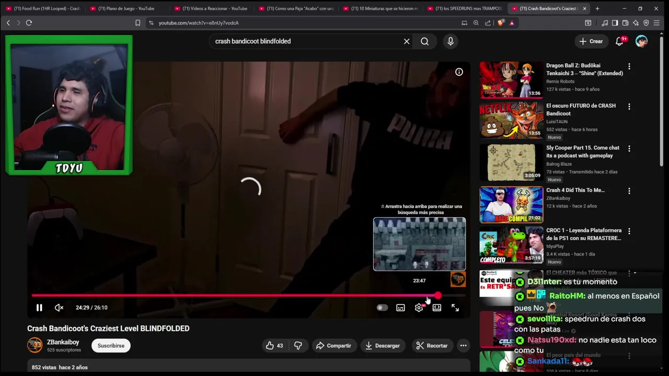The width and height of the screenshot is (669, 376).
Task: Open the Dragon Ball Z Budokai thumbnail
Action: (511, 80)
